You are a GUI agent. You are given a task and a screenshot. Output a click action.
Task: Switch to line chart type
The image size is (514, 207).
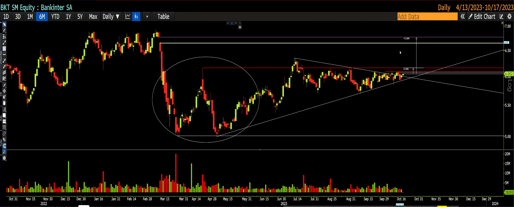[x=128, y=17]
